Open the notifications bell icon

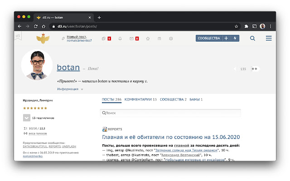[x=120, y=38]
